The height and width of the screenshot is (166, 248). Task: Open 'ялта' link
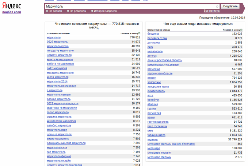click(x=150, y=95)
